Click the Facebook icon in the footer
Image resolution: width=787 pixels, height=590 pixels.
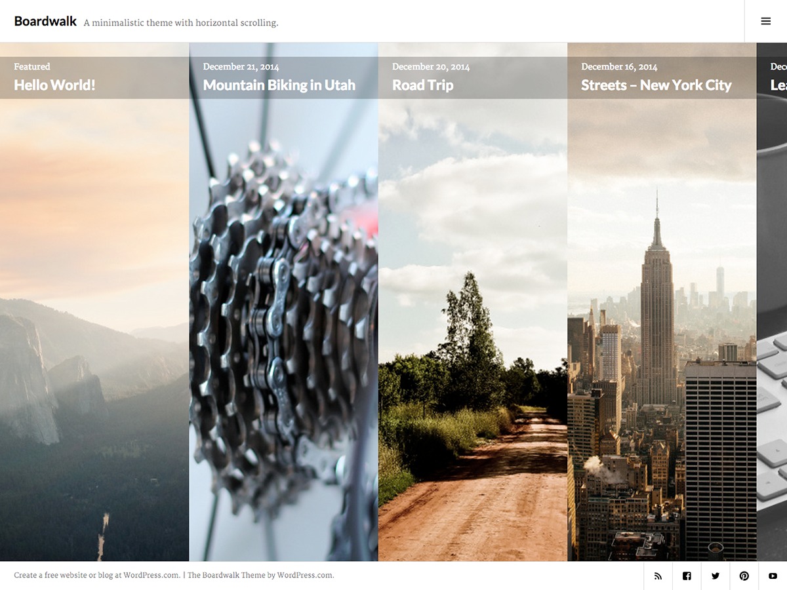tap(687, 576)
